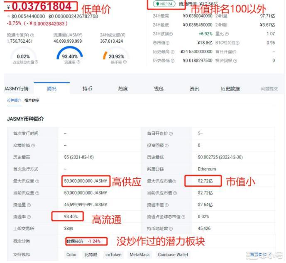
Task: Click the imToken wallet tag
Action: pyautogui.click(x=113, y=255)
